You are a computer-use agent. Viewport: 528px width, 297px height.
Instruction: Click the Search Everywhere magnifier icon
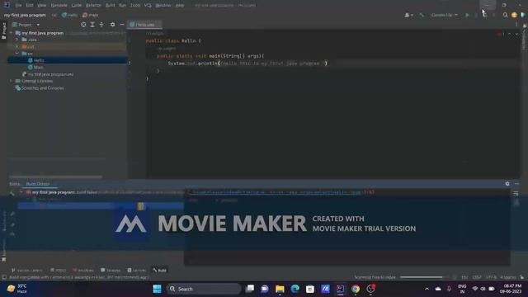[505, 15]
